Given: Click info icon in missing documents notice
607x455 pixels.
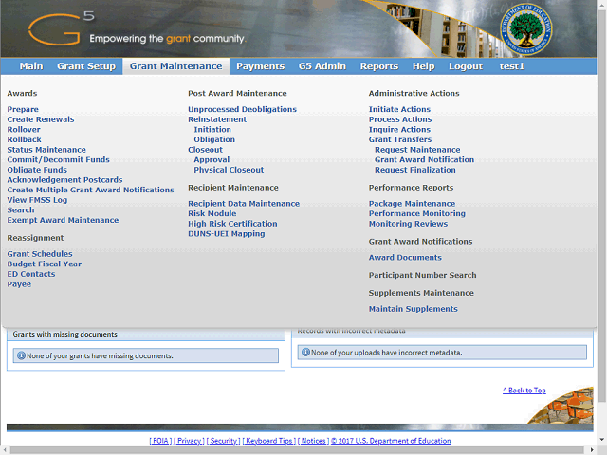Looking at the screenshot, I should coord(21,355).
